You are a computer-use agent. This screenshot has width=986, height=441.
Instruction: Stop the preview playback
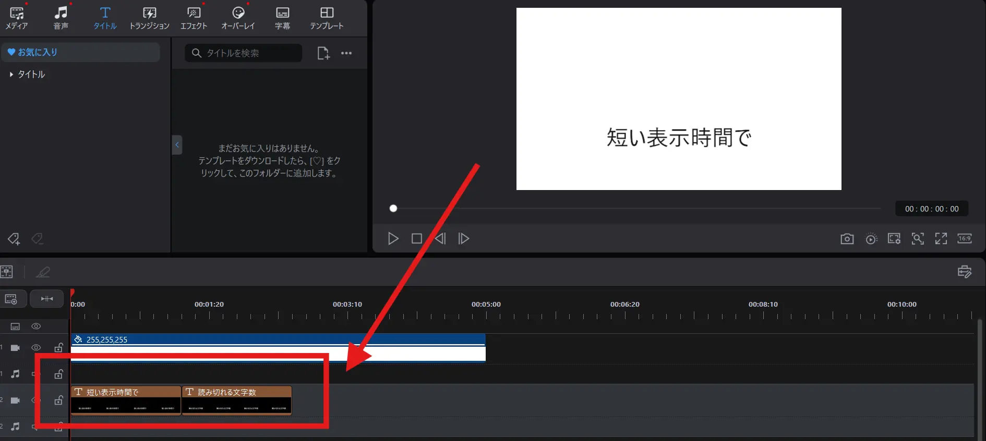coord(417,238)
